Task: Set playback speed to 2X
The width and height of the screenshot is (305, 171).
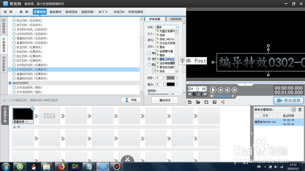Action: [203, 89]
